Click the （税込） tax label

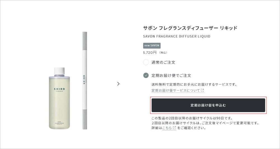pos(163,53)
